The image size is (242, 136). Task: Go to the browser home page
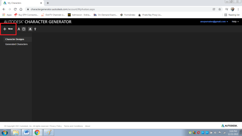[x=21, y=9]
